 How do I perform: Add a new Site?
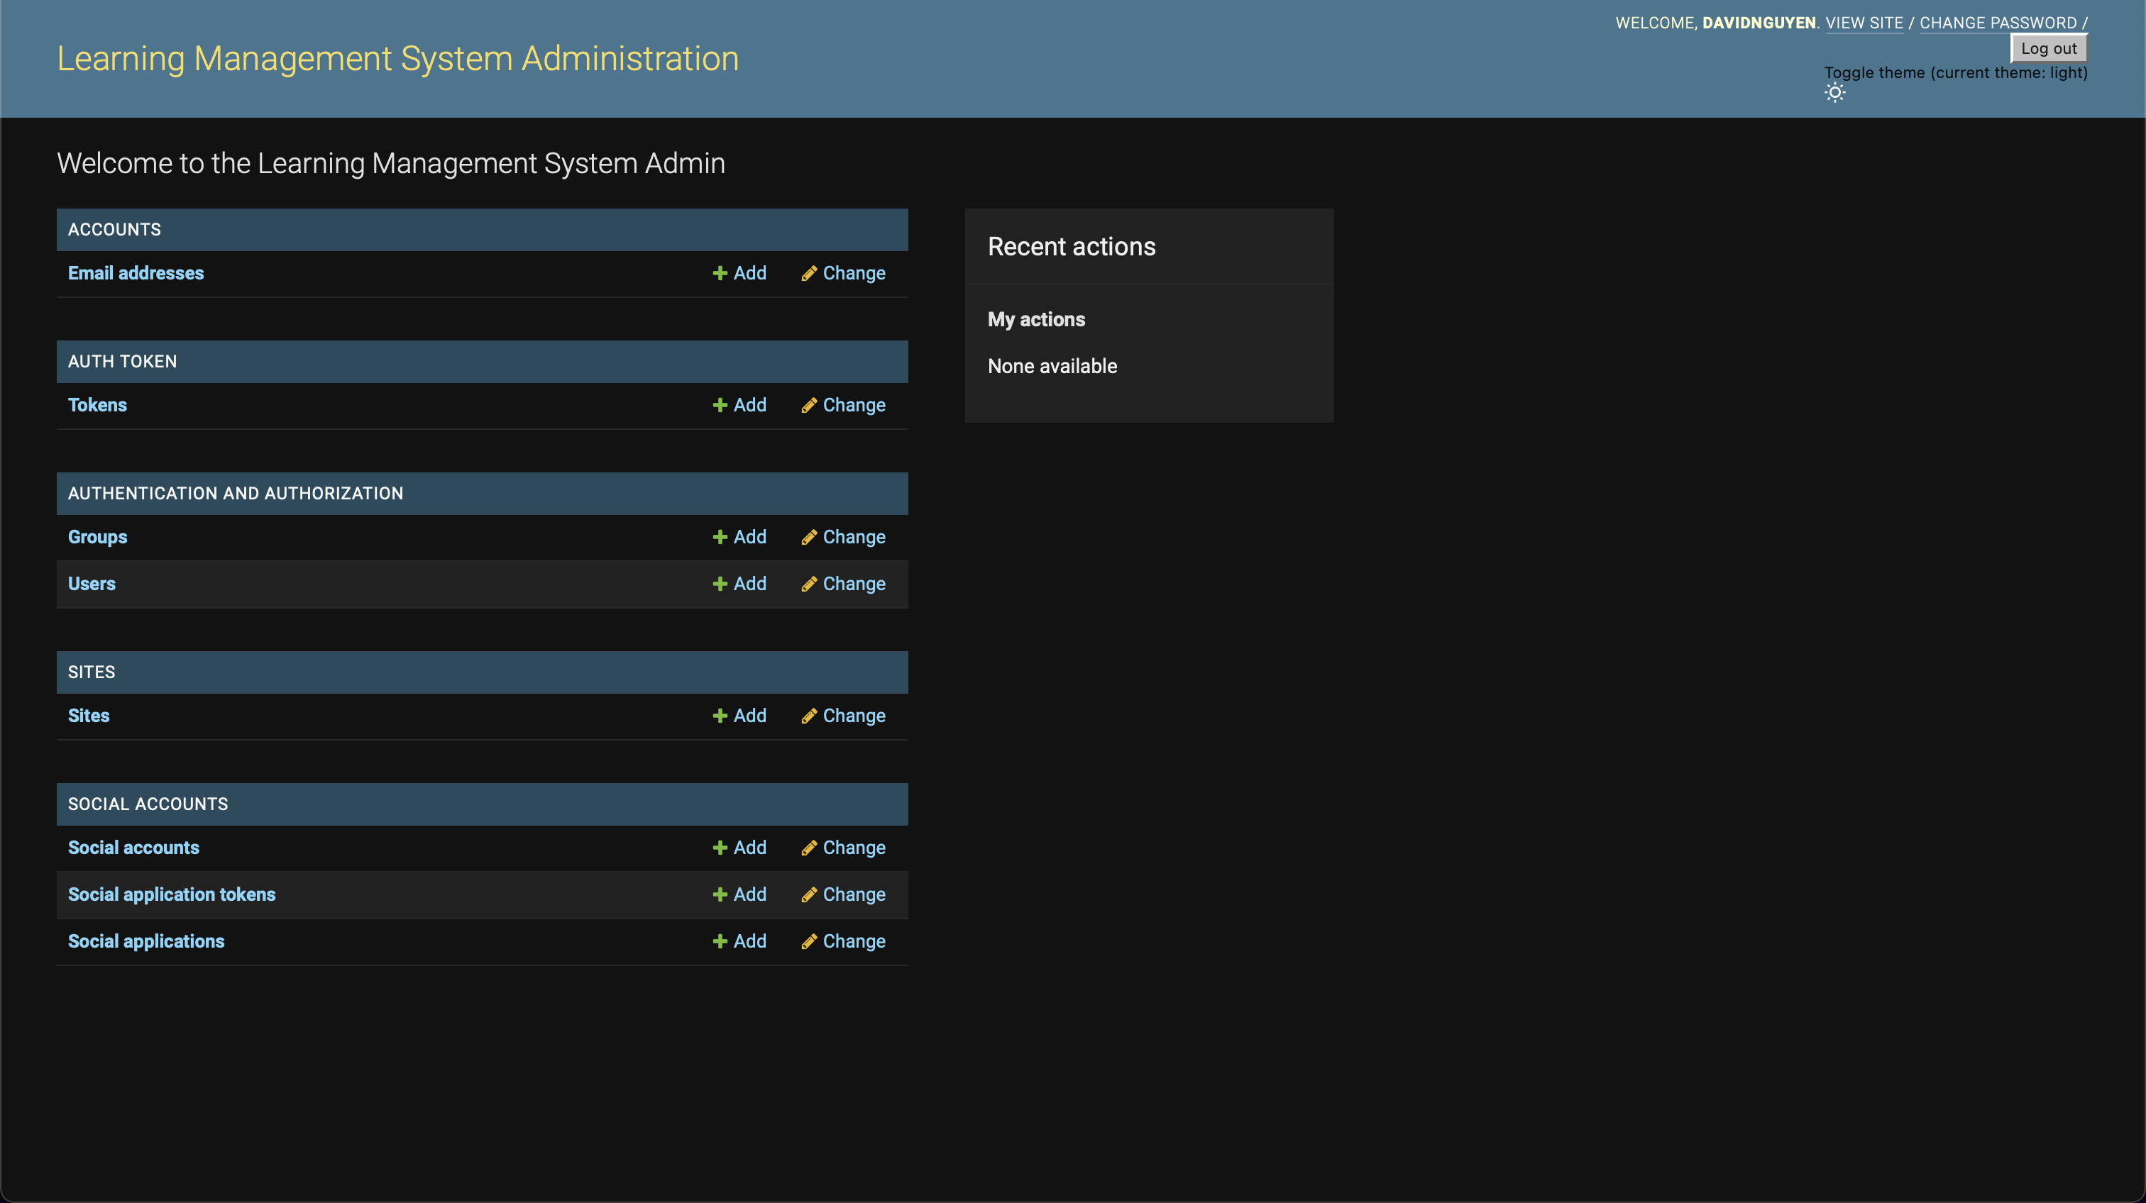click(x=739, y=716)
